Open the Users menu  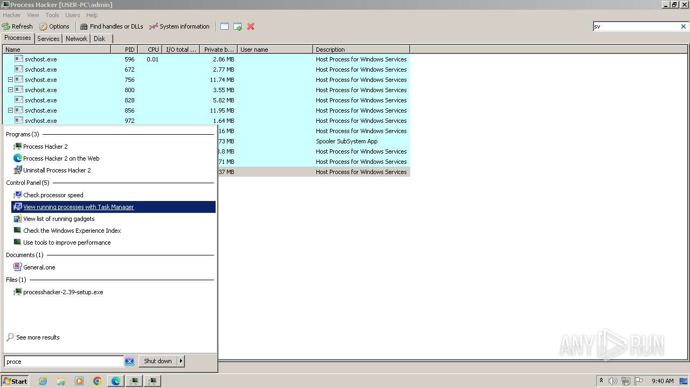coord(72,15)
